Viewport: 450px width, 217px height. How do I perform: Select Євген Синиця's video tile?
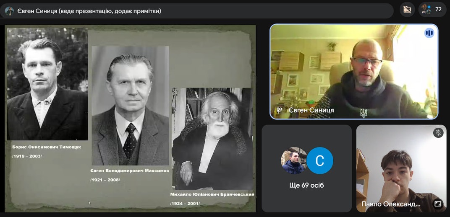[354, 72]
